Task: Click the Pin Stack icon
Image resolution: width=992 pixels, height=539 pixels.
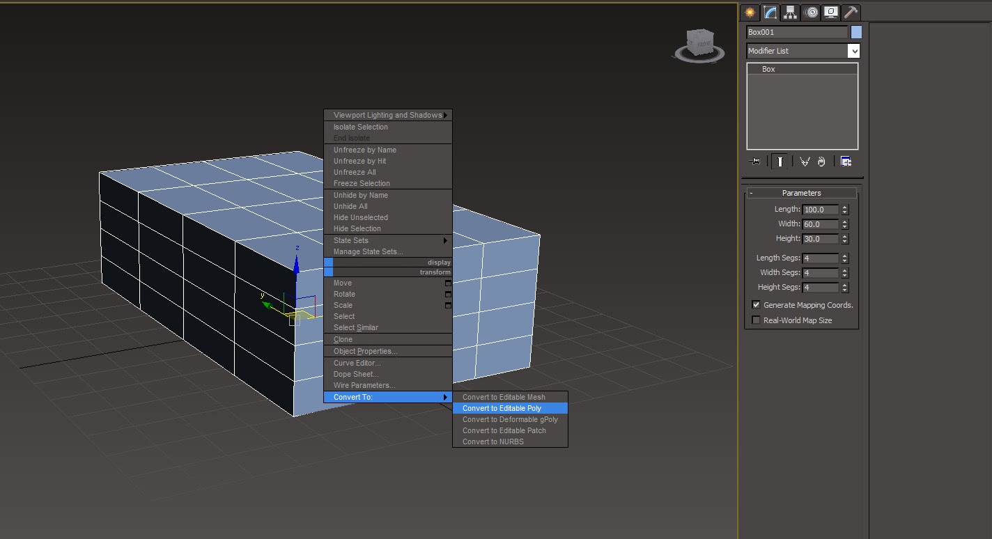Action: (754, 161)
